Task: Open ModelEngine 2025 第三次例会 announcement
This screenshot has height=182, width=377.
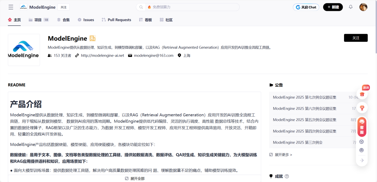Action: click(x=298, y=142)
